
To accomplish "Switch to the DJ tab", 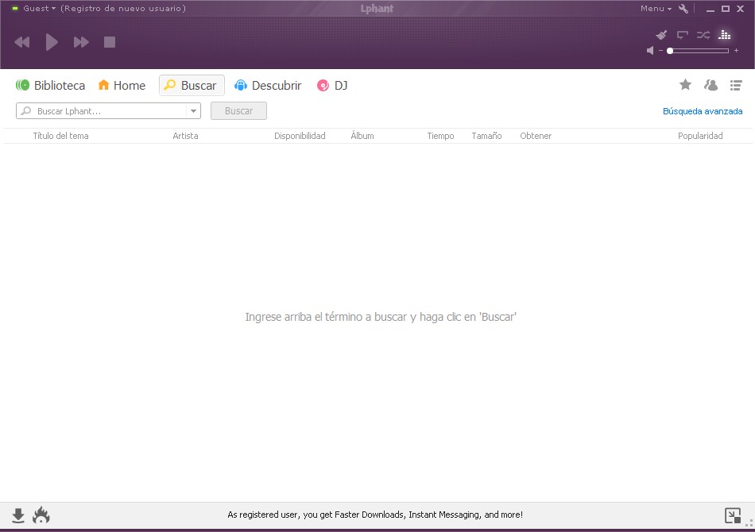I will [x=332, y=86].
